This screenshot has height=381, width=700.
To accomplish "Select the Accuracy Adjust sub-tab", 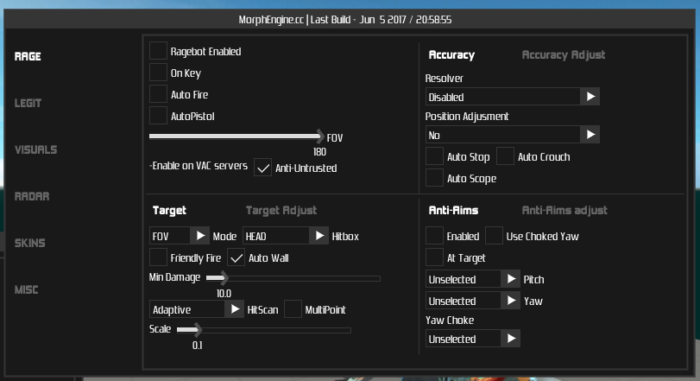I will [564, 54].
